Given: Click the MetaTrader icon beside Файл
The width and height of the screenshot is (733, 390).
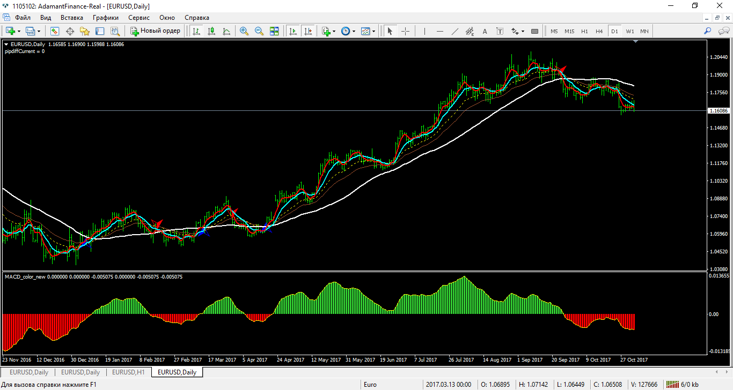Looking at the screenshot, I should pos(6,17).
